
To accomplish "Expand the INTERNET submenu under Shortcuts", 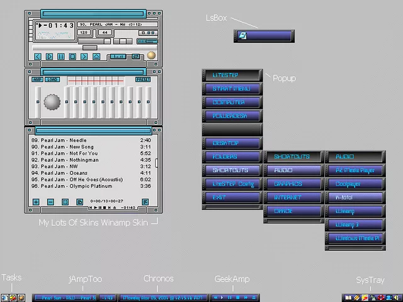I will [293, 198].
